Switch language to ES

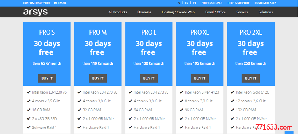click(x=187, y=3)
